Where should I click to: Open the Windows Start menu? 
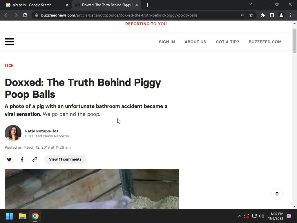9,216
